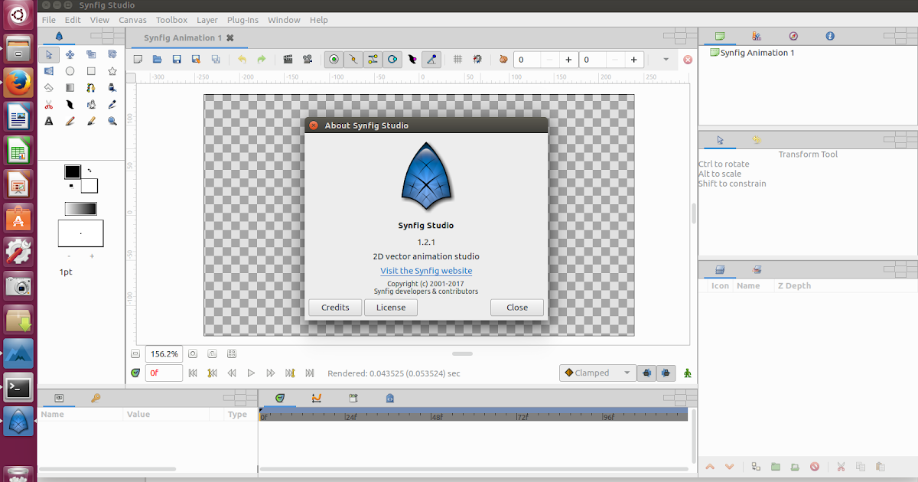Open the Credits dialog

click(335, 307)
